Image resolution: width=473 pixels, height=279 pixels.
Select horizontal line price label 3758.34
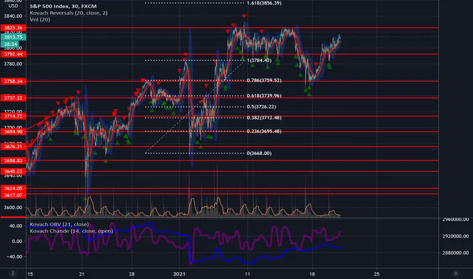[13, 81]
